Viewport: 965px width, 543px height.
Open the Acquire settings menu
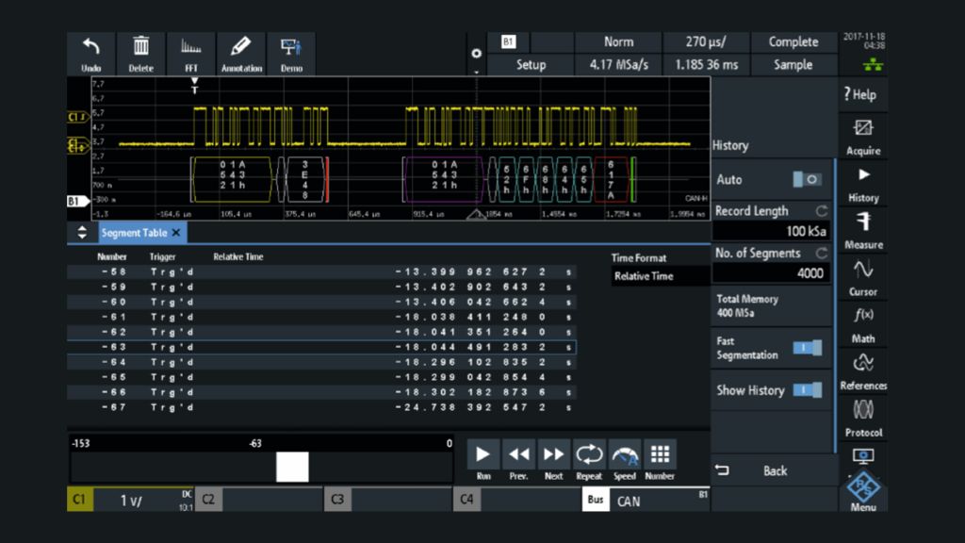pos(863,135)
